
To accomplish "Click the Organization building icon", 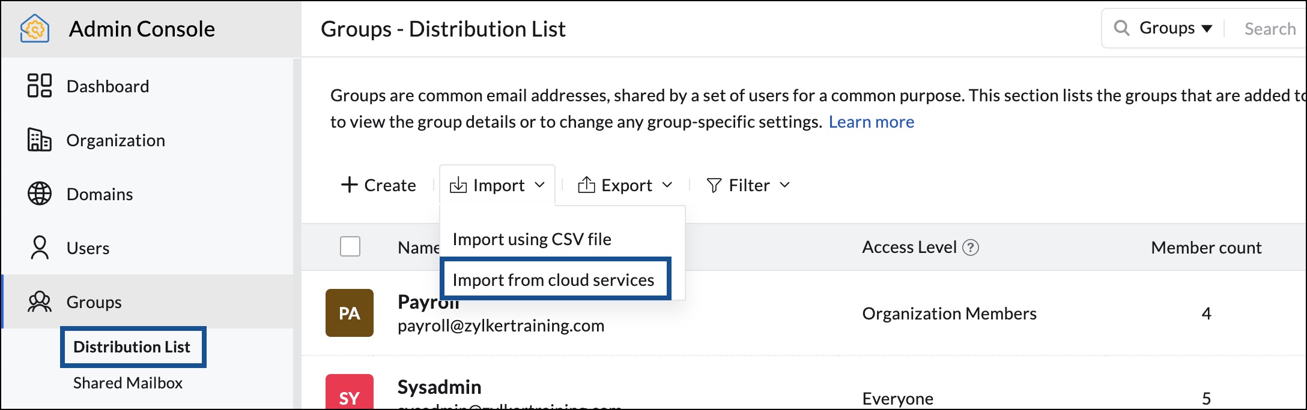I will (x=40, y=140).
